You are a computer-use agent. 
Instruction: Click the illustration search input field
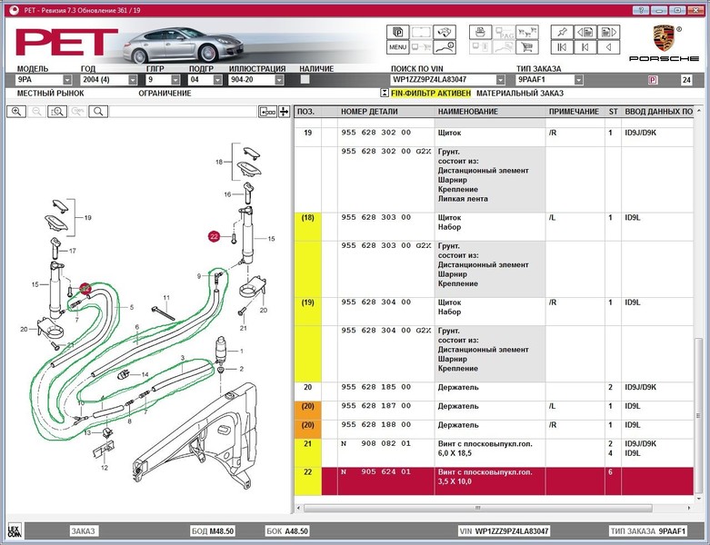pyautogui.click(x=183, y=111)
